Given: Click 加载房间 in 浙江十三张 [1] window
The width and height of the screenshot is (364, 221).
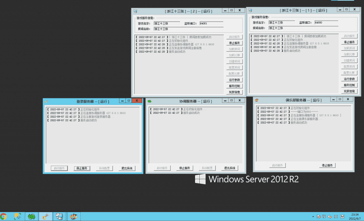Looking at the screenshot, I should pyautogui.click(x=349, y=48).
